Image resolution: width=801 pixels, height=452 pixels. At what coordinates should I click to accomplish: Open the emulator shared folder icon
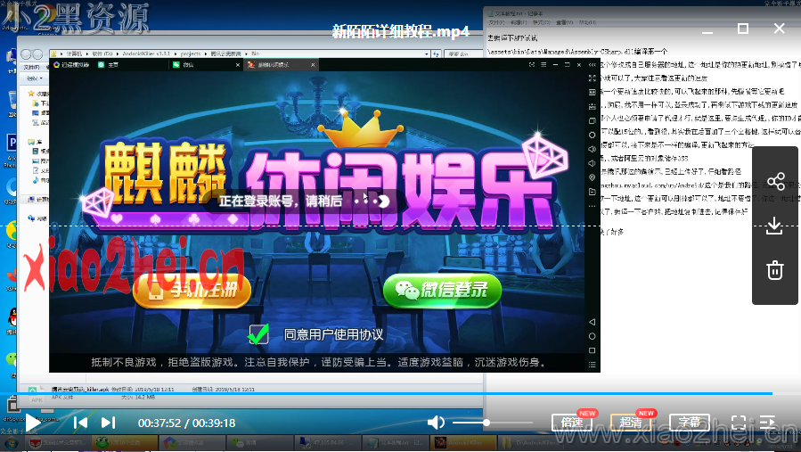tap(593, 192)
